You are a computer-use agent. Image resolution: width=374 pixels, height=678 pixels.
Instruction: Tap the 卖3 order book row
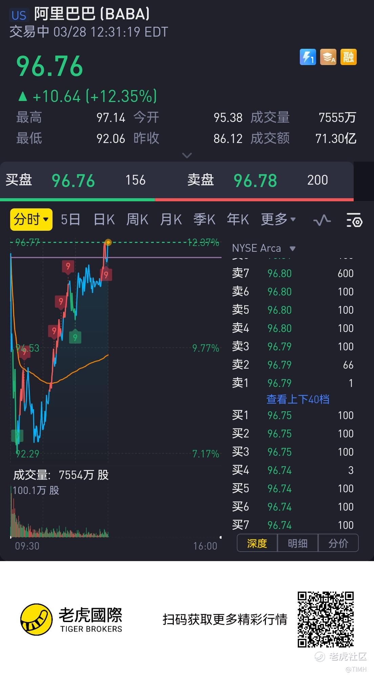click(293, 346)
